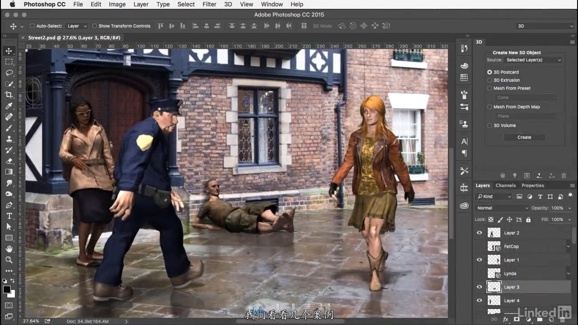Open the Auto-Select Layer dropdown

[77, 26]
